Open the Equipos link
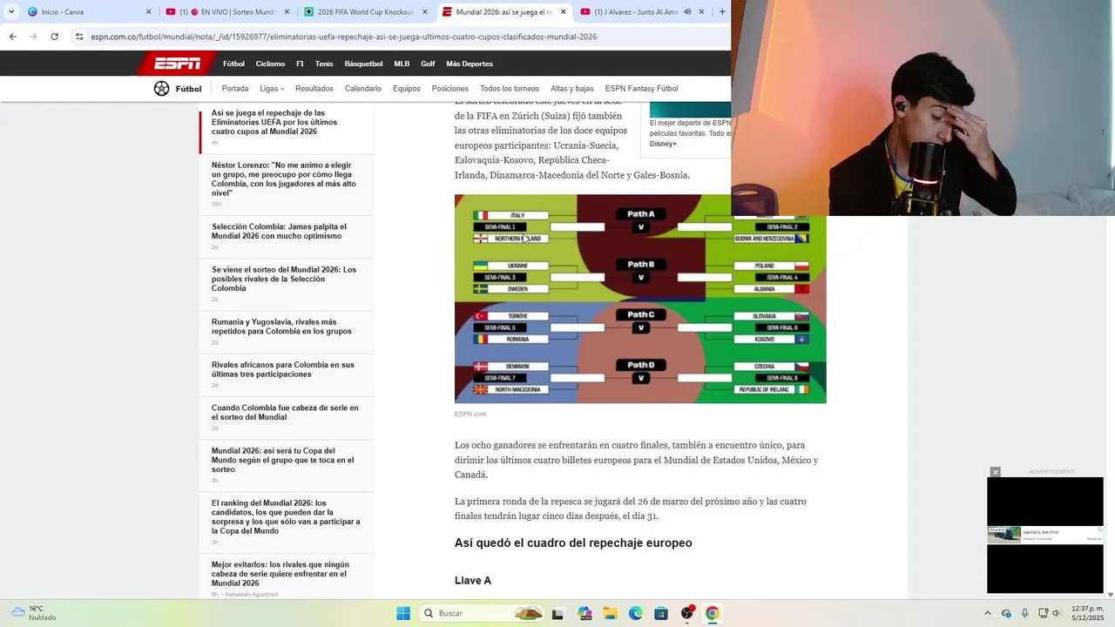 [x=407, y=88]
